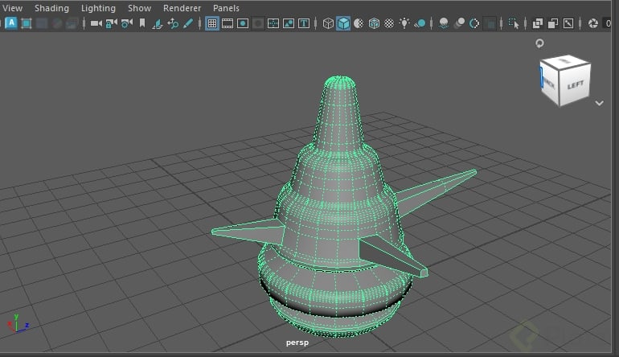Click the grease pencil icon
Viewport: 619px width, 357px height.
pyautogui.click(x=188, y=23)
